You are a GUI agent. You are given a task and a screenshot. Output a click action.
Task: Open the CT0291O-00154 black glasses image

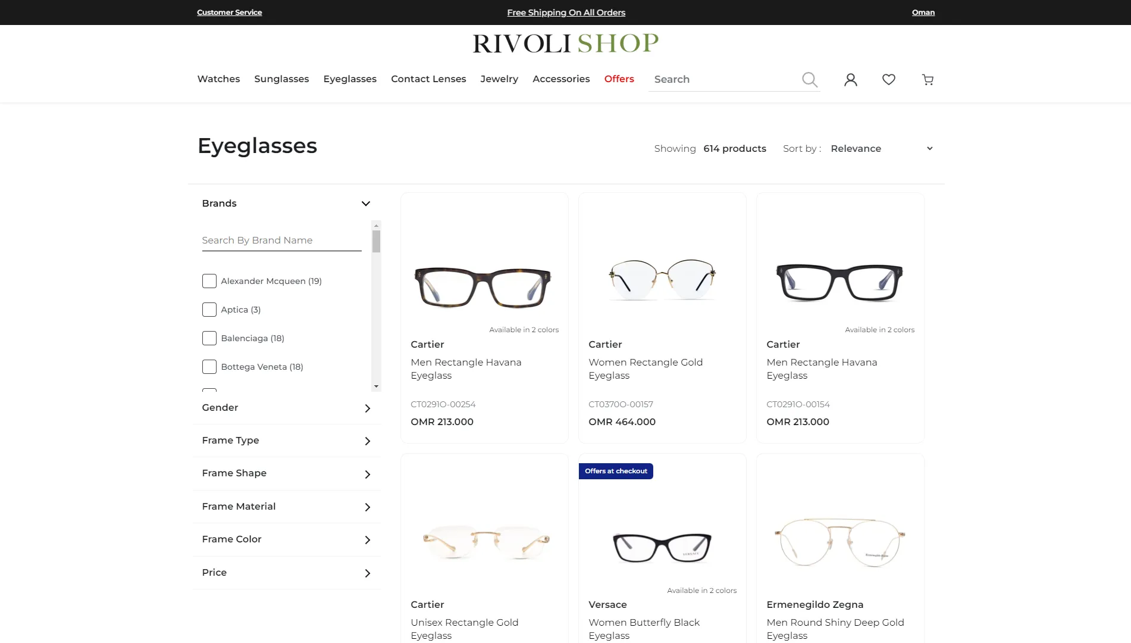(x=839, y=283)
